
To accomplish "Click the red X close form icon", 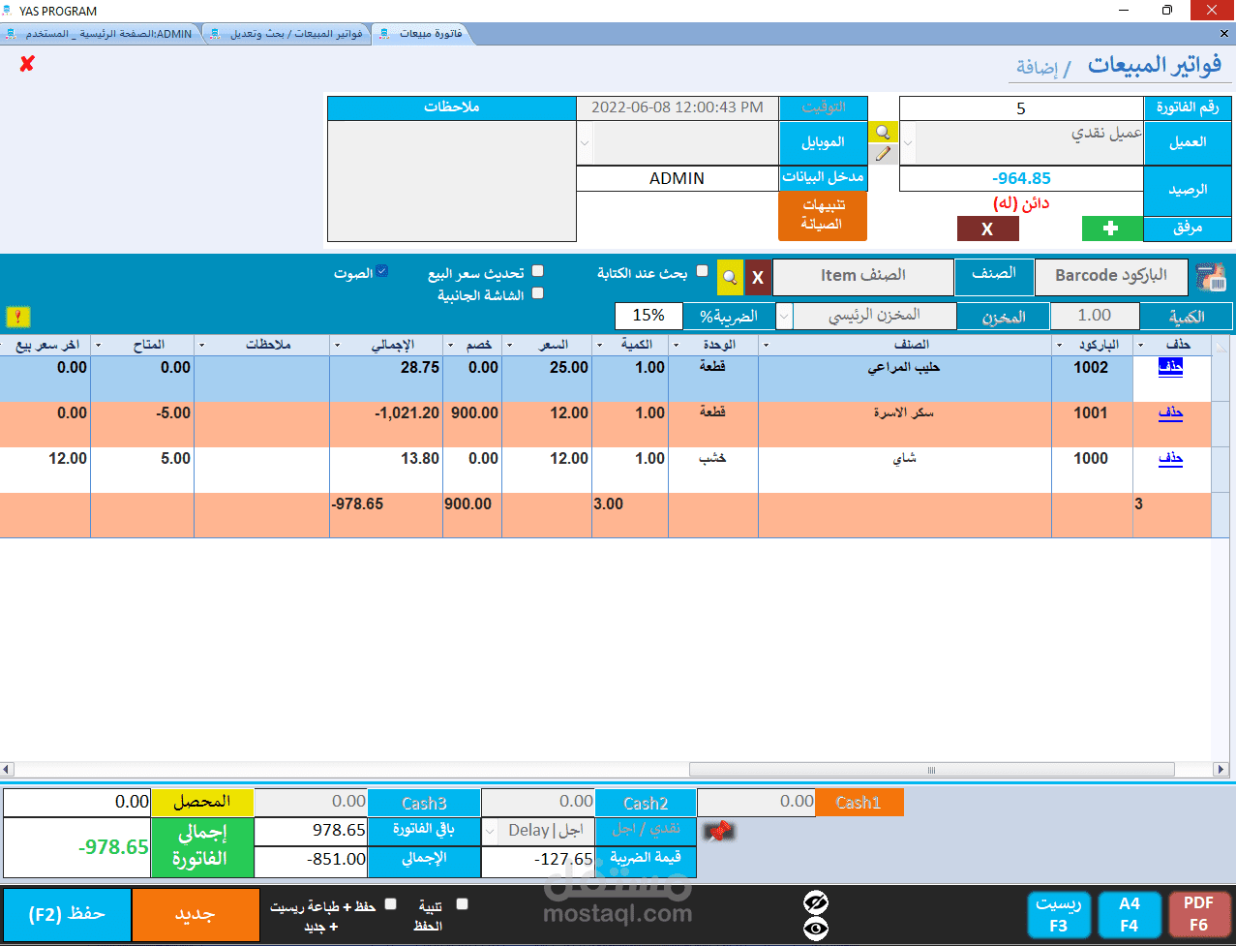I will coord(27,63).
